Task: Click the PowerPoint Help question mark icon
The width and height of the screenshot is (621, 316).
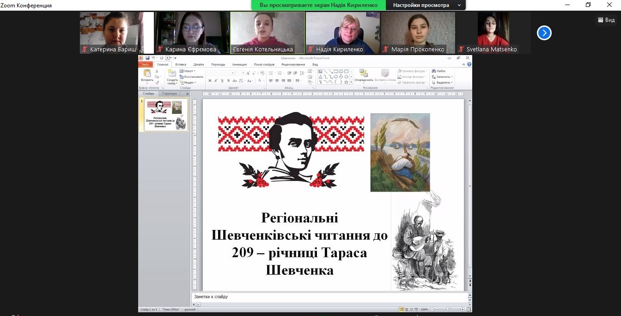Action: coord(469,64)
